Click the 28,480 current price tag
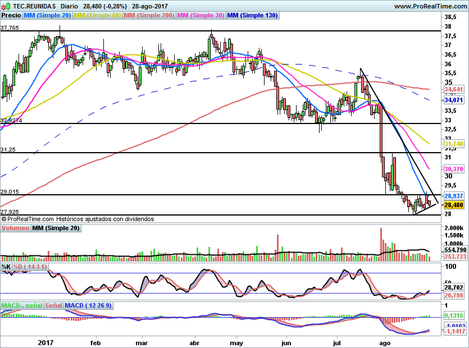Viewport: 469px width, 348px height. (453, 205)
